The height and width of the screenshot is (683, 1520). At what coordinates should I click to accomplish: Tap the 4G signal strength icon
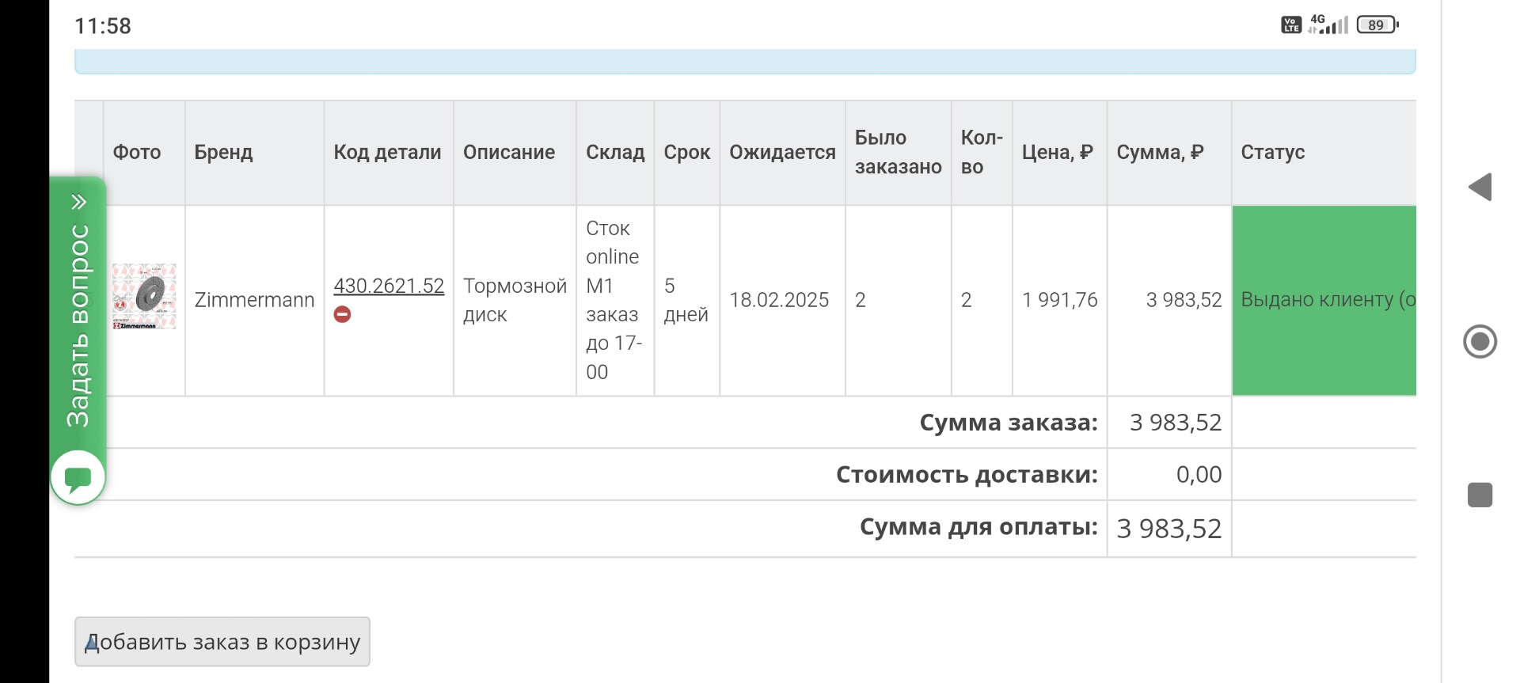coord(1328,25)
